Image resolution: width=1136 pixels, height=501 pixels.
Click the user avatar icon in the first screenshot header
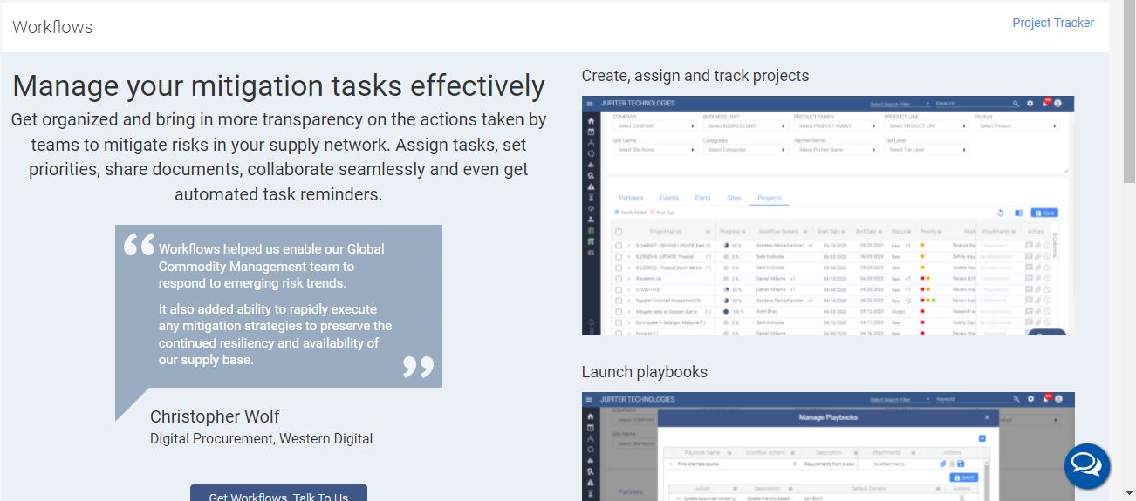(x=1058, y=104)
